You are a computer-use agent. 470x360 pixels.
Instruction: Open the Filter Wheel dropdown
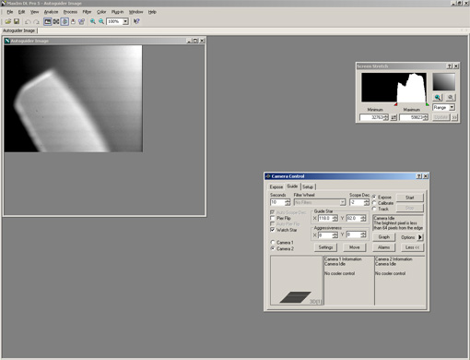(x=342, y=202)
